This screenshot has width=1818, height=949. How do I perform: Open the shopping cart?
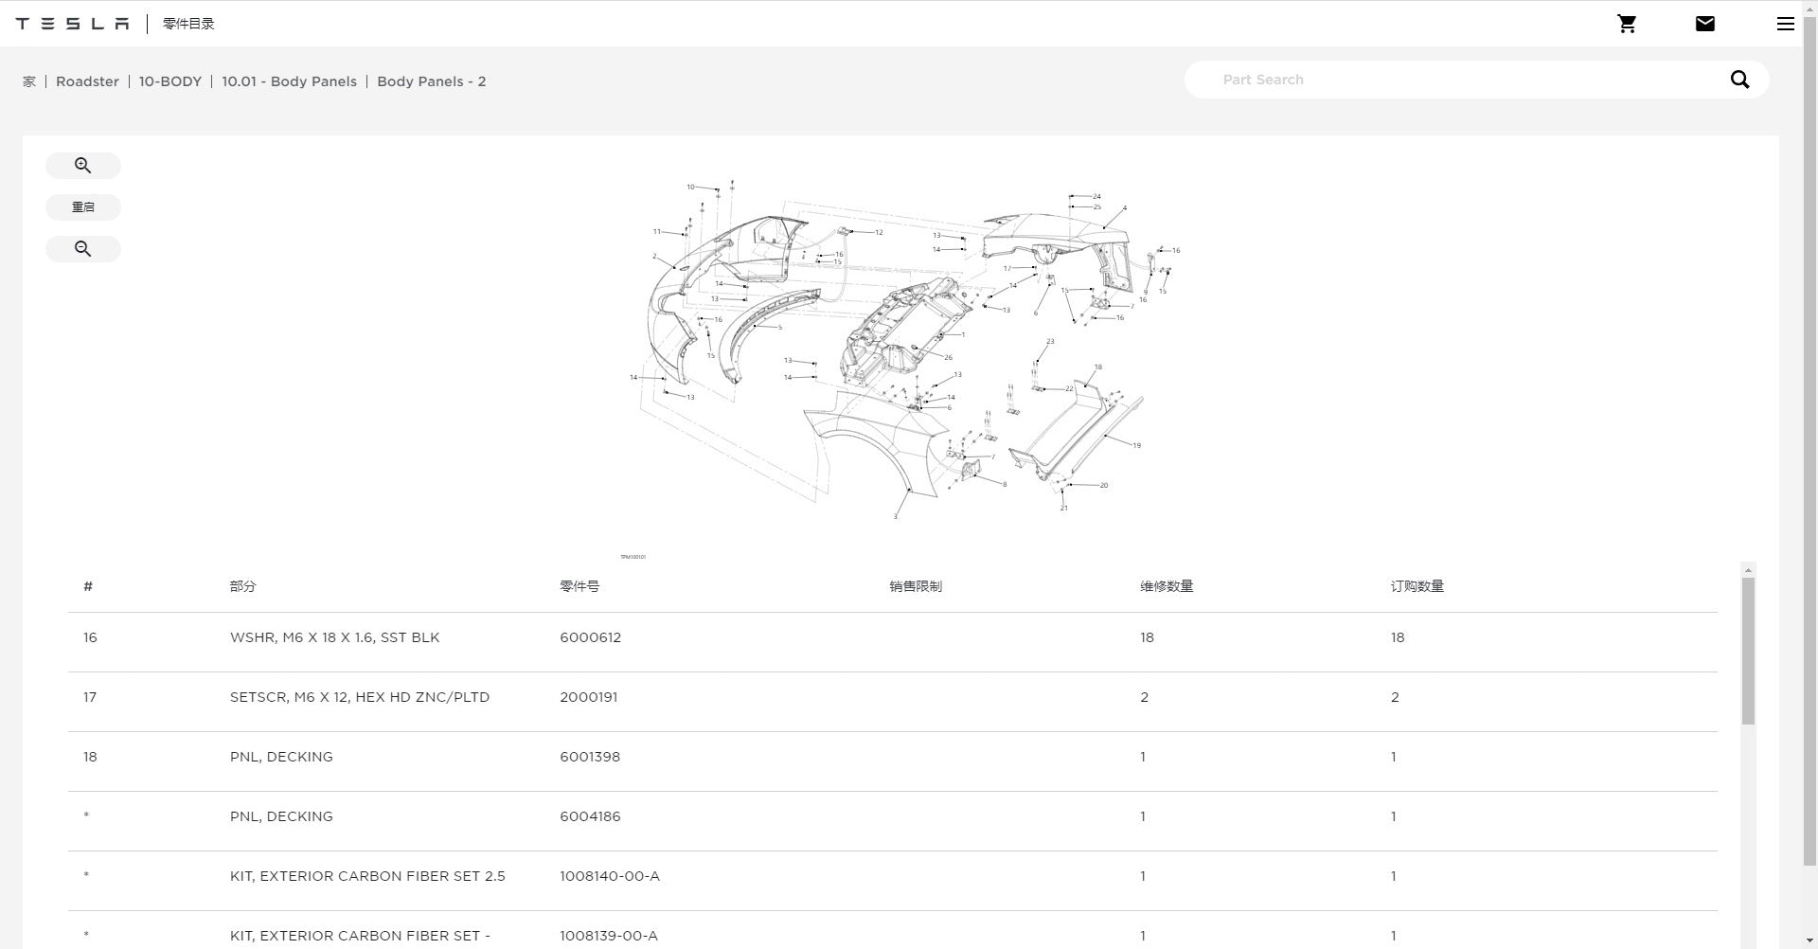[x=1627, y=23]
